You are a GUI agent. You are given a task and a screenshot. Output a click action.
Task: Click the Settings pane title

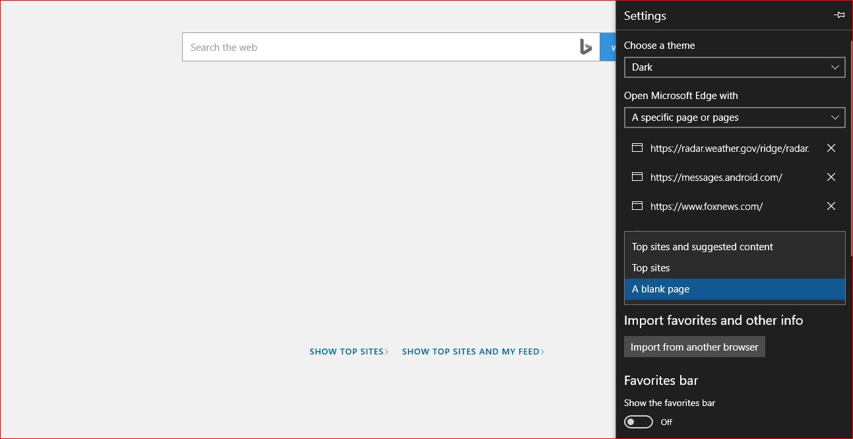pos(645,16)
